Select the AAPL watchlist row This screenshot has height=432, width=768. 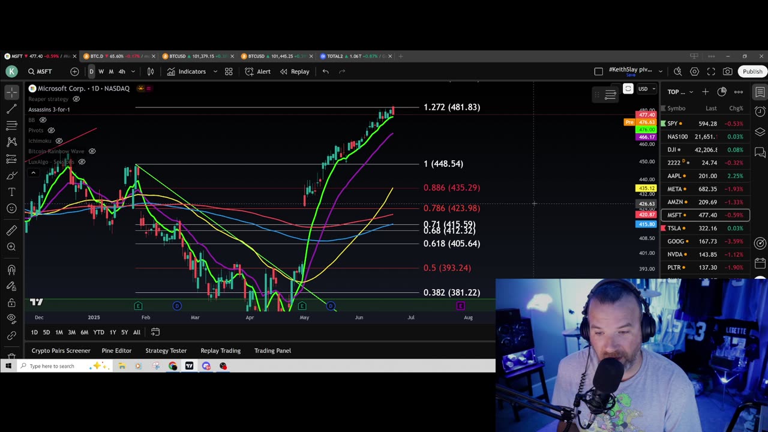(x=705, y=176)
